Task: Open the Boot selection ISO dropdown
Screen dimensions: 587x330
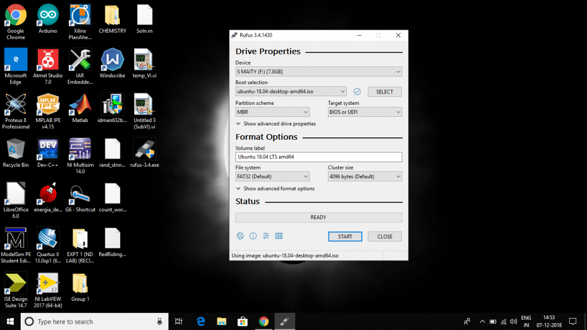Action: coord(291,92)
